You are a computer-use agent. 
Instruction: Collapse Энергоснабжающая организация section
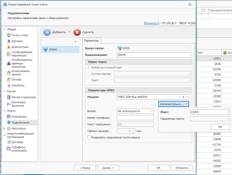[x=5, y=135]
